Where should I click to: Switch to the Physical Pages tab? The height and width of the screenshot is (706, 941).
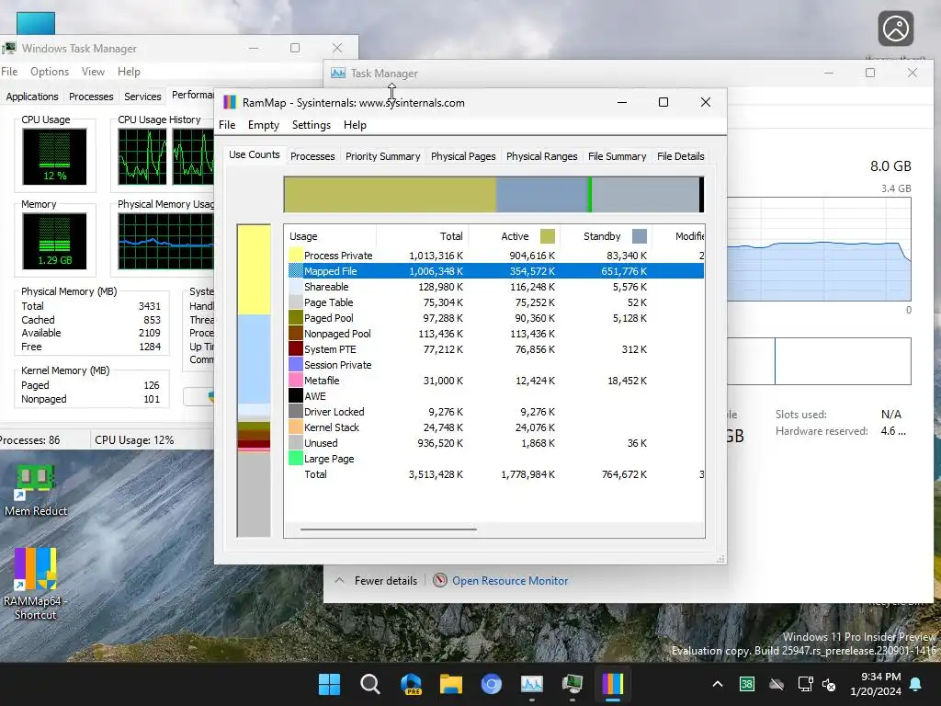(463, 156)
